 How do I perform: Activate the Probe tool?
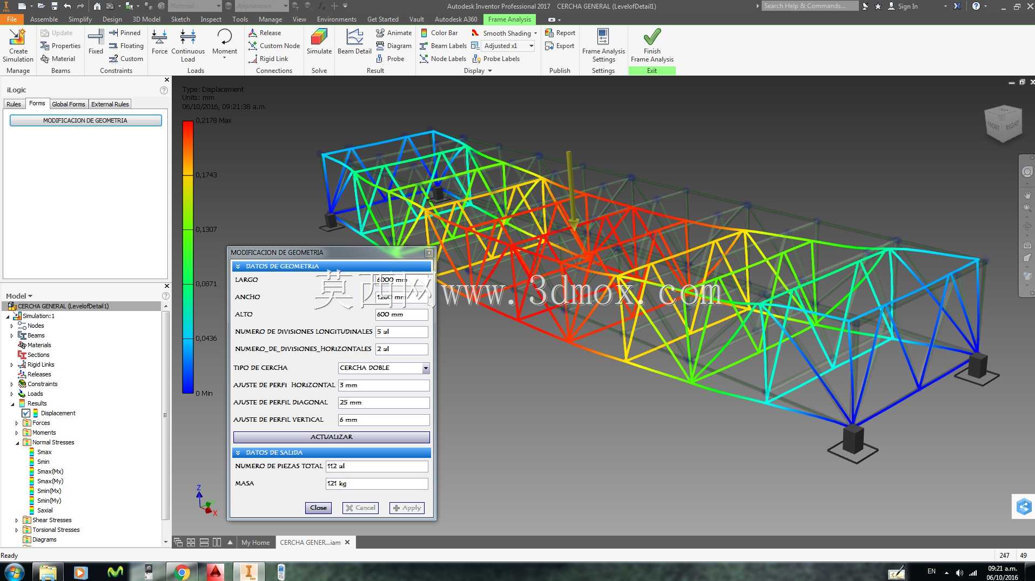pos(390,59)
